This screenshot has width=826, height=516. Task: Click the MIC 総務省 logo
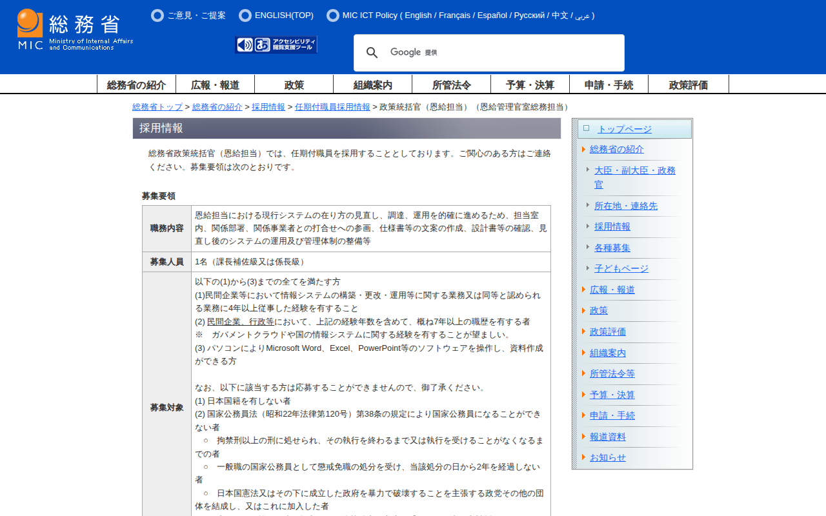tap(75, 30)
